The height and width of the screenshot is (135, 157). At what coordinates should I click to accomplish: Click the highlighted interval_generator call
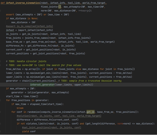pos(42,85)
